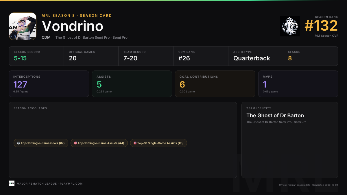
Task: Open the PLAYMRL.COM footer link
Action: click(71, 184)
